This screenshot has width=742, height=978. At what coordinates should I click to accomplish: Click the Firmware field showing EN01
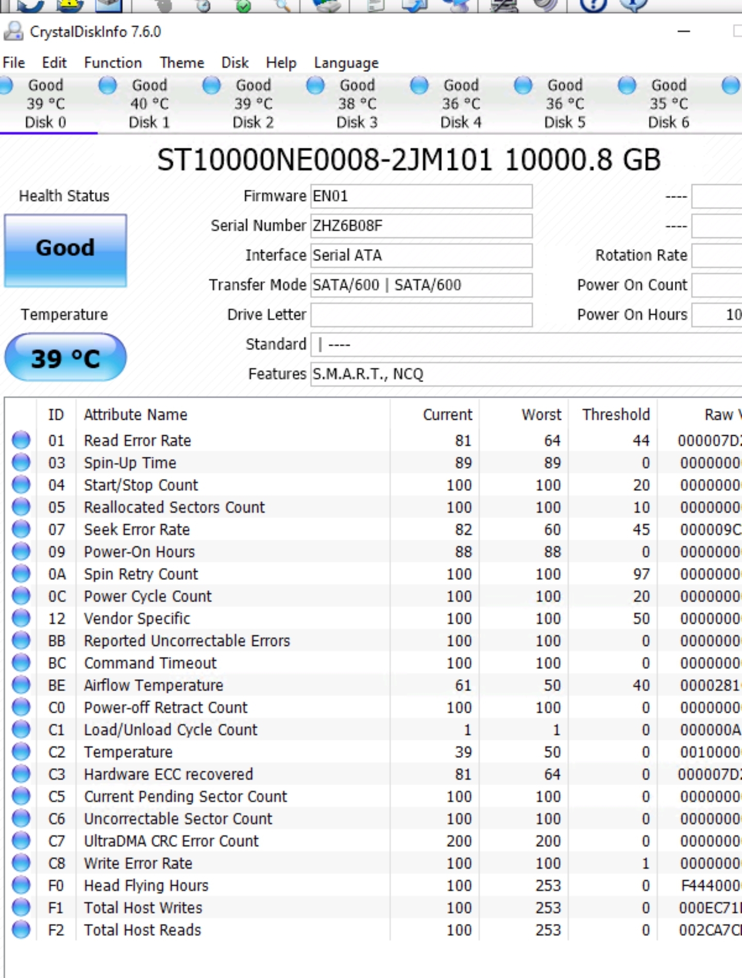click(421, 196)
